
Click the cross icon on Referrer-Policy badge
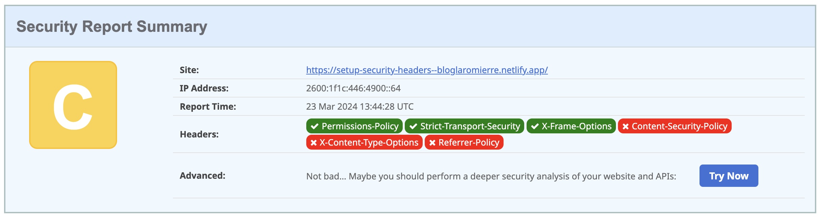[x=432, y=143]
